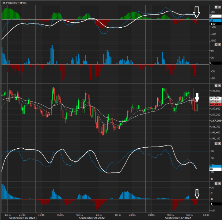Click the 10 label on bottom panel axis
Screen dimensions: 222x220
(212, 188)
